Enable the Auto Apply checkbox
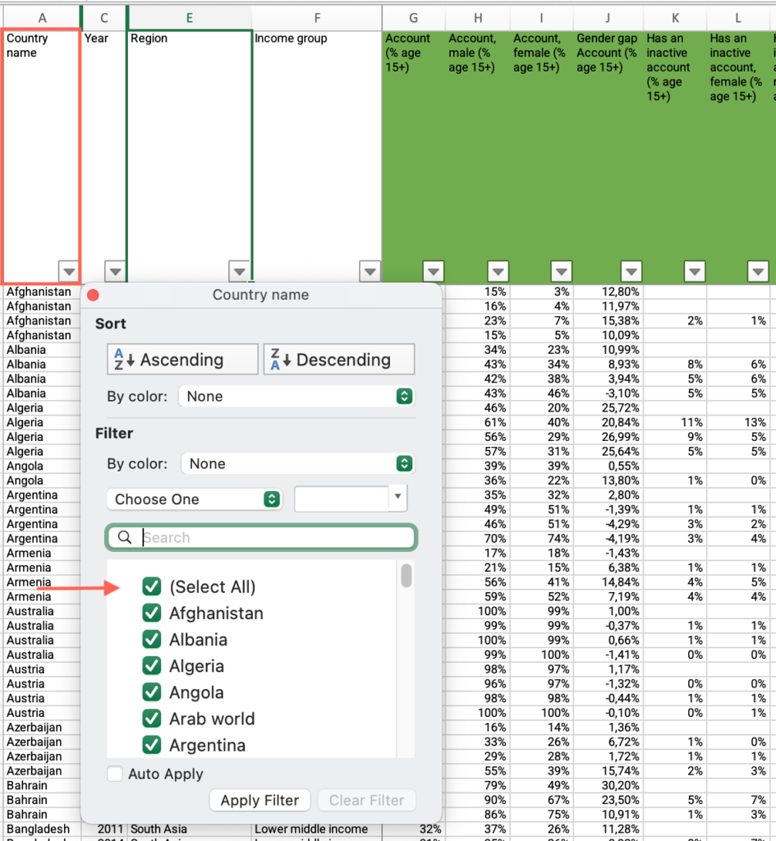776x841 pixels. tap(115, 774)
